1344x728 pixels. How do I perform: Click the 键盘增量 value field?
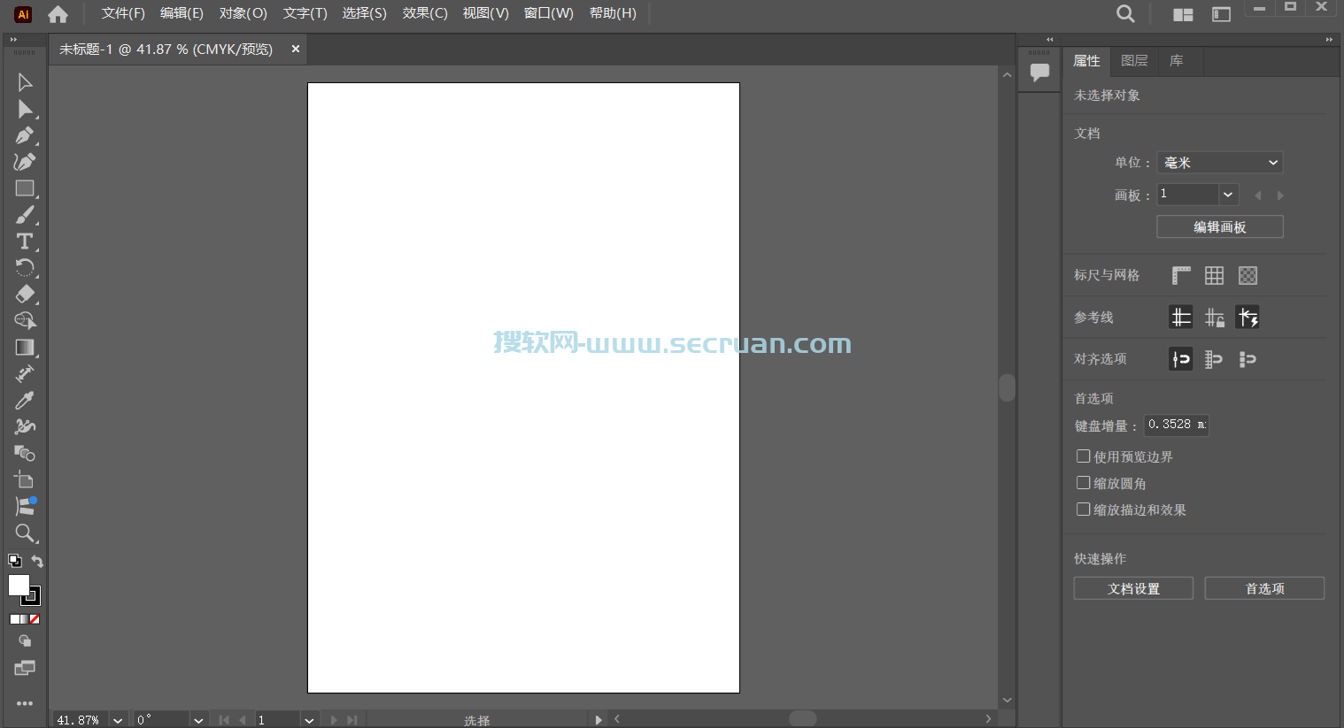click(x=1177, y=425)
